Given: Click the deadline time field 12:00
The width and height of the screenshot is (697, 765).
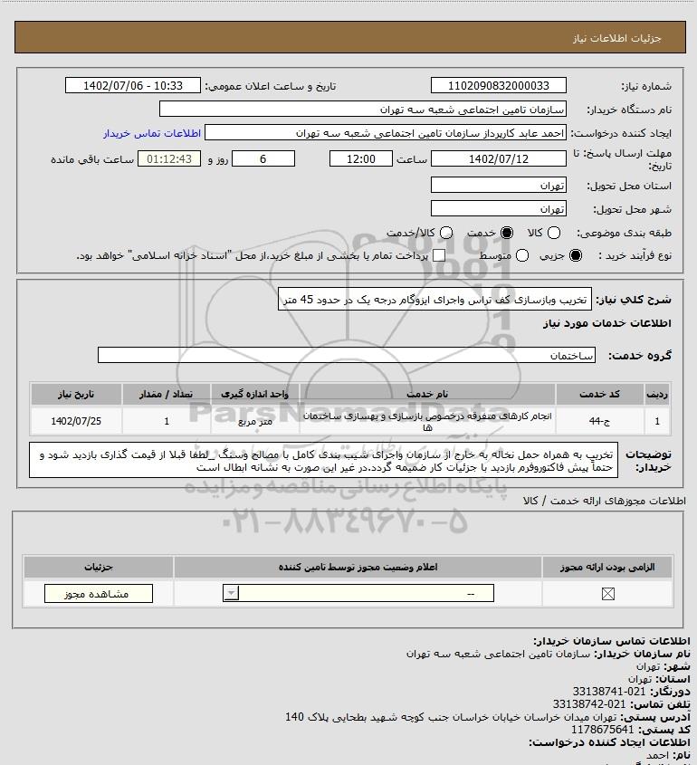Looking at the screenshot, I should 361,158.
